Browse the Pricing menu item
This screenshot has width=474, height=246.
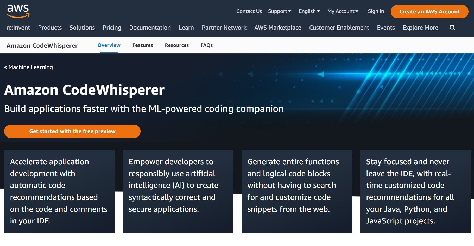click(112, 28)
